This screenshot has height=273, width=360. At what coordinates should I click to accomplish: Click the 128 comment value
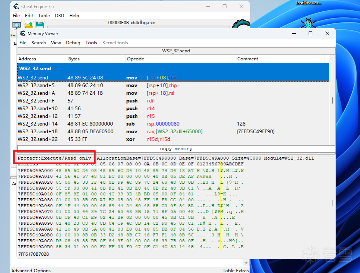point(241,124)
